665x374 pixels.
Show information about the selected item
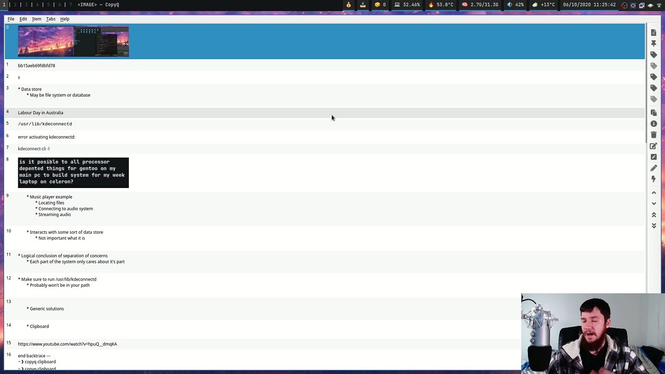click(654, 124)
